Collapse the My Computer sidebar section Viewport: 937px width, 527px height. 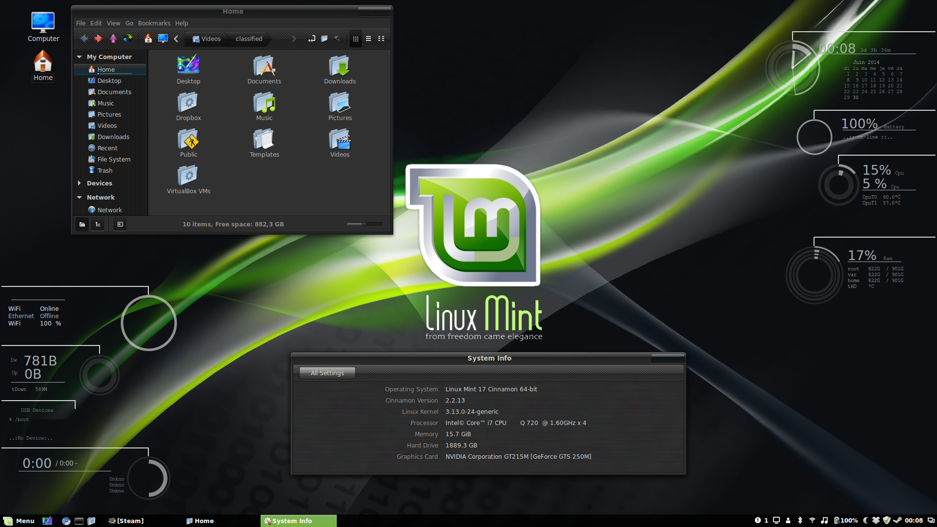tap(79, 57)
